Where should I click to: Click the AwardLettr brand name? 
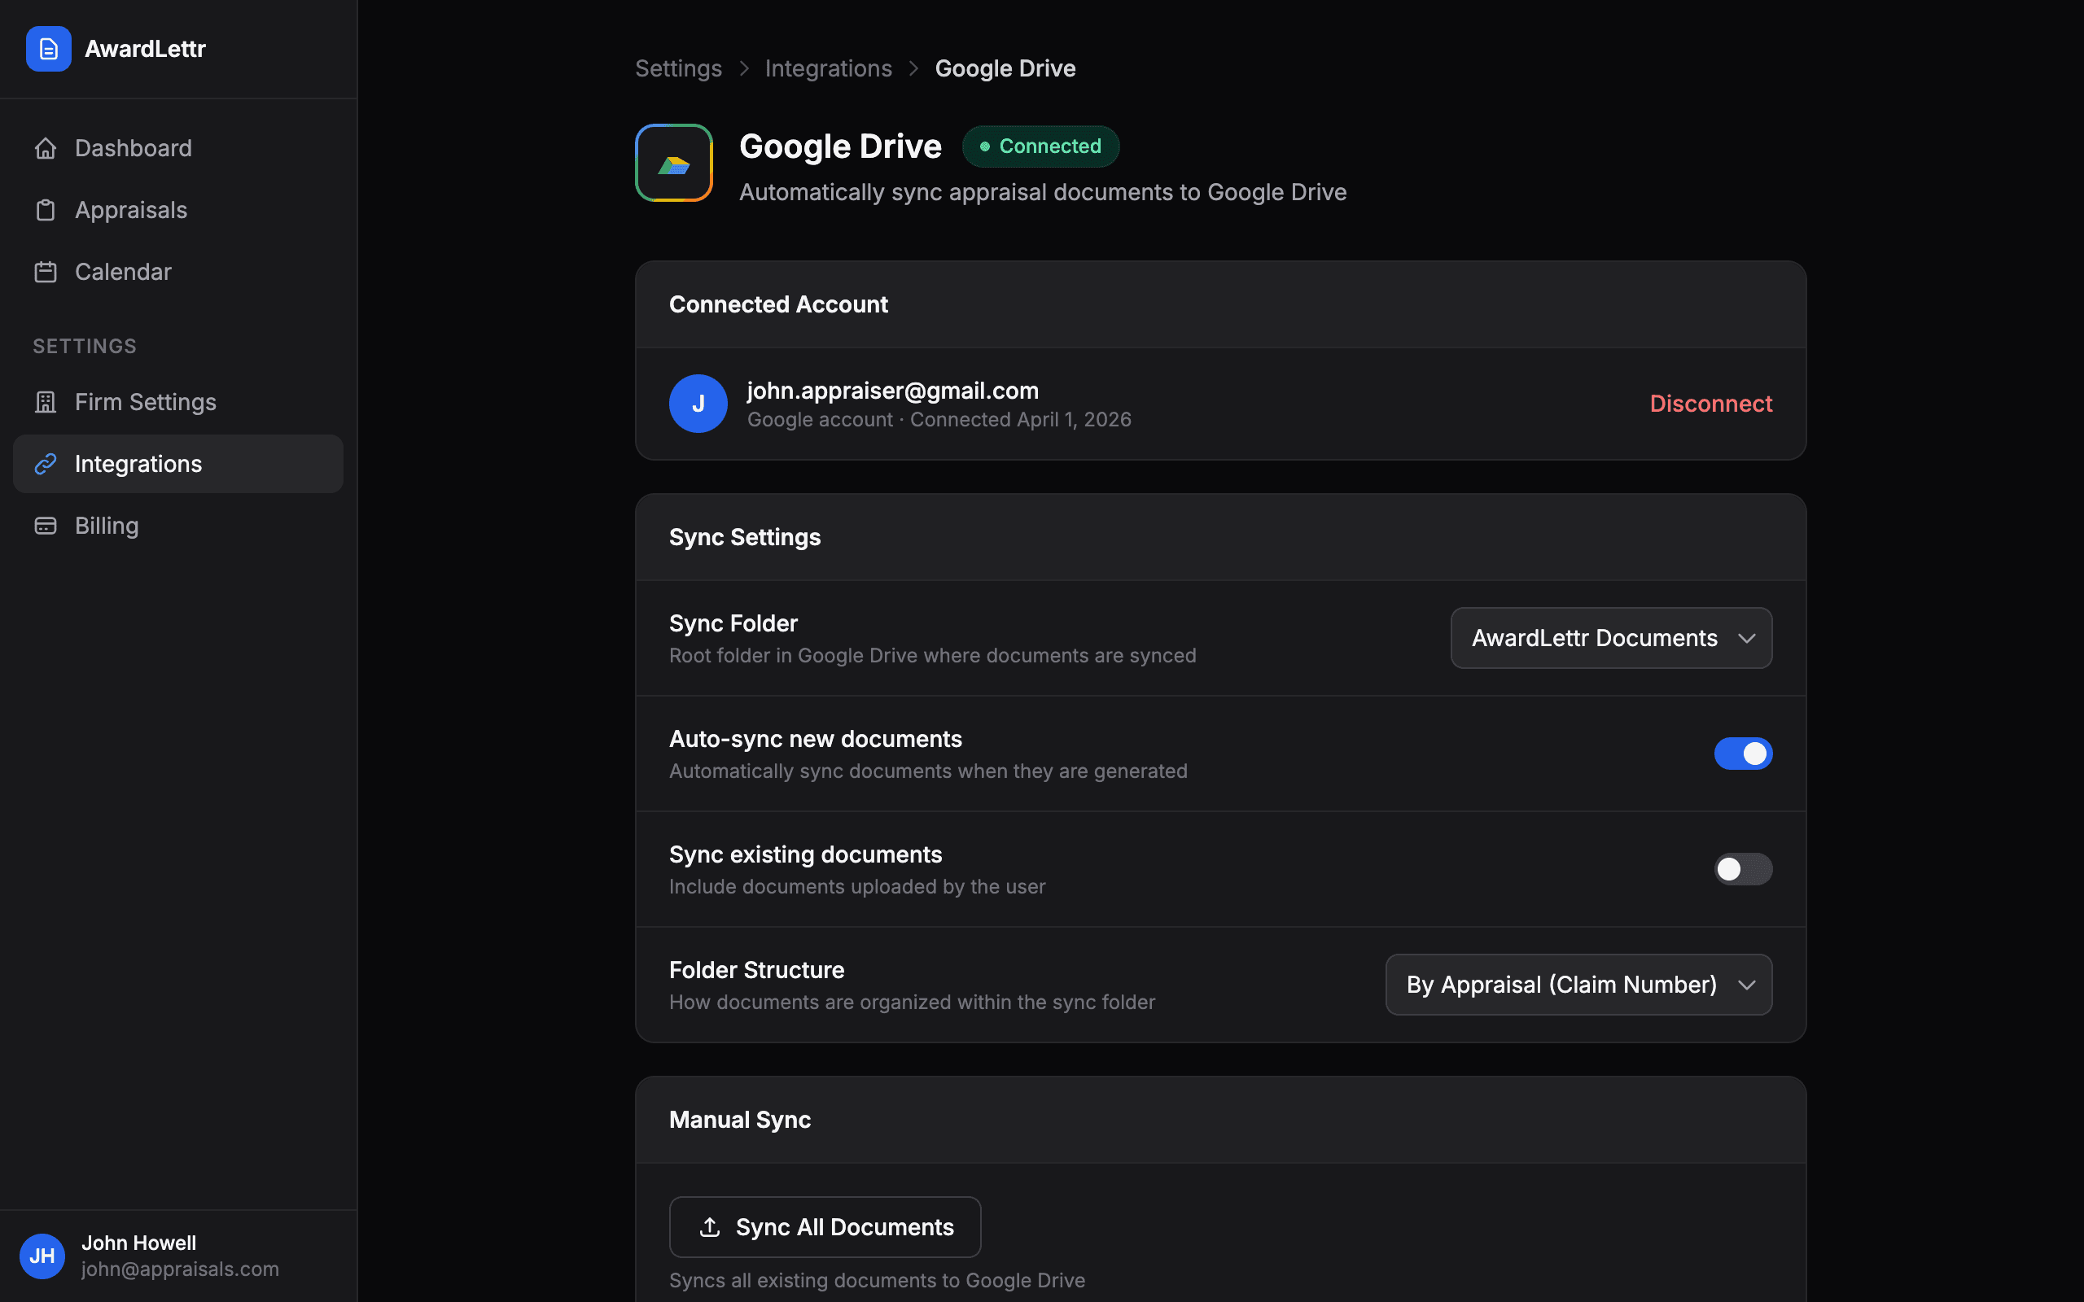(146, 49)
